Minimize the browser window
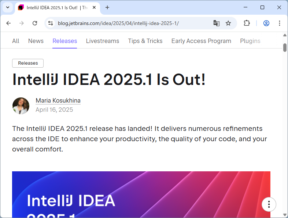This screenshot has width=288, height=218. (x=245, y=7)
